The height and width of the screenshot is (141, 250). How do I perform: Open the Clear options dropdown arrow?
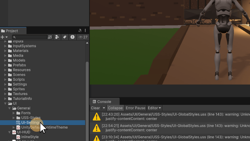tap(104, 108)
